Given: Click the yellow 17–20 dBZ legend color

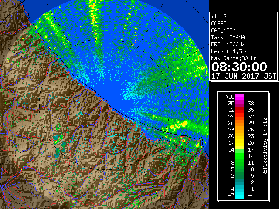Looking at the screenshot, I should click(240, 143).
